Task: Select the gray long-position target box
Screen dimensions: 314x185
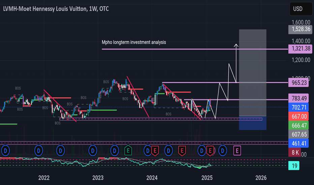Action: pyautogui.click(x=253, y=73)
